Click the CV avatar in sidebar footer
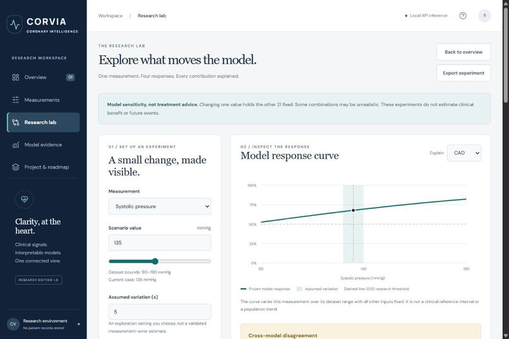 click(13, 324)
